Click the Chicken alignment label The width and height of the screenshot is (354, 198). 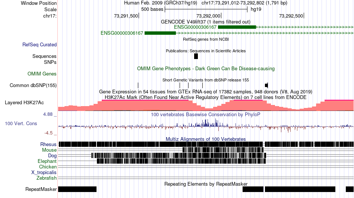pyautogui.click(x=48, y=167)
